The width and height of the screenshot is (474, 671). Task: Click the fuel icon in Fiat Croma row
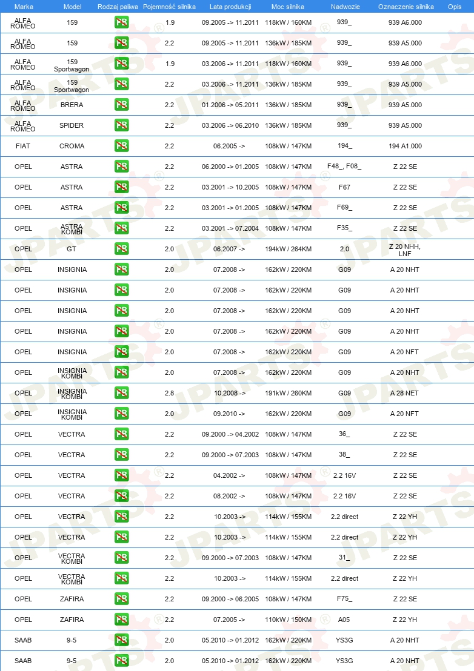122,146
